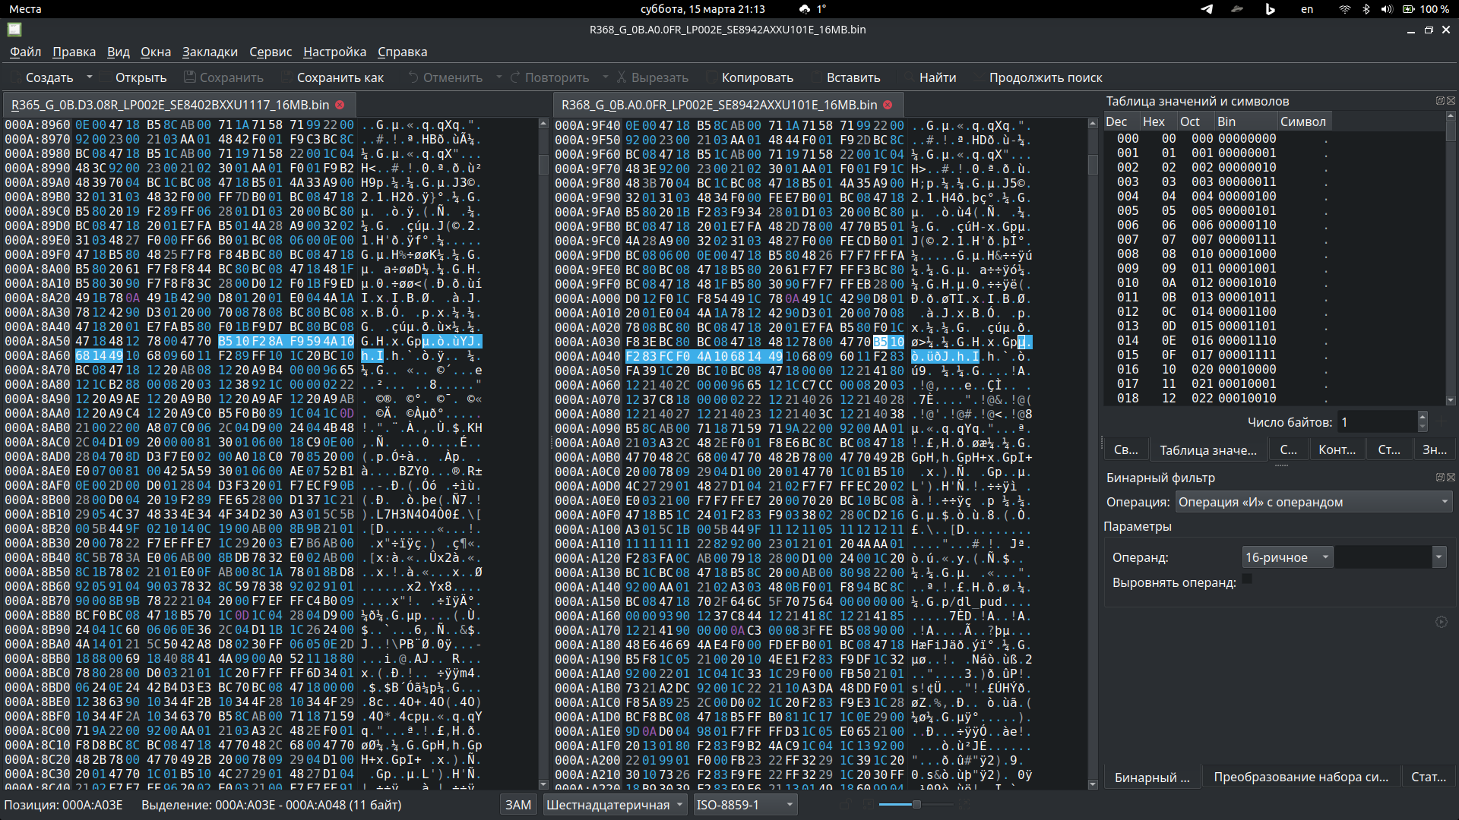Click the Найти search toolbar button
The width and height of the screenshot is (1459, 820).
[x=937, y=77]
